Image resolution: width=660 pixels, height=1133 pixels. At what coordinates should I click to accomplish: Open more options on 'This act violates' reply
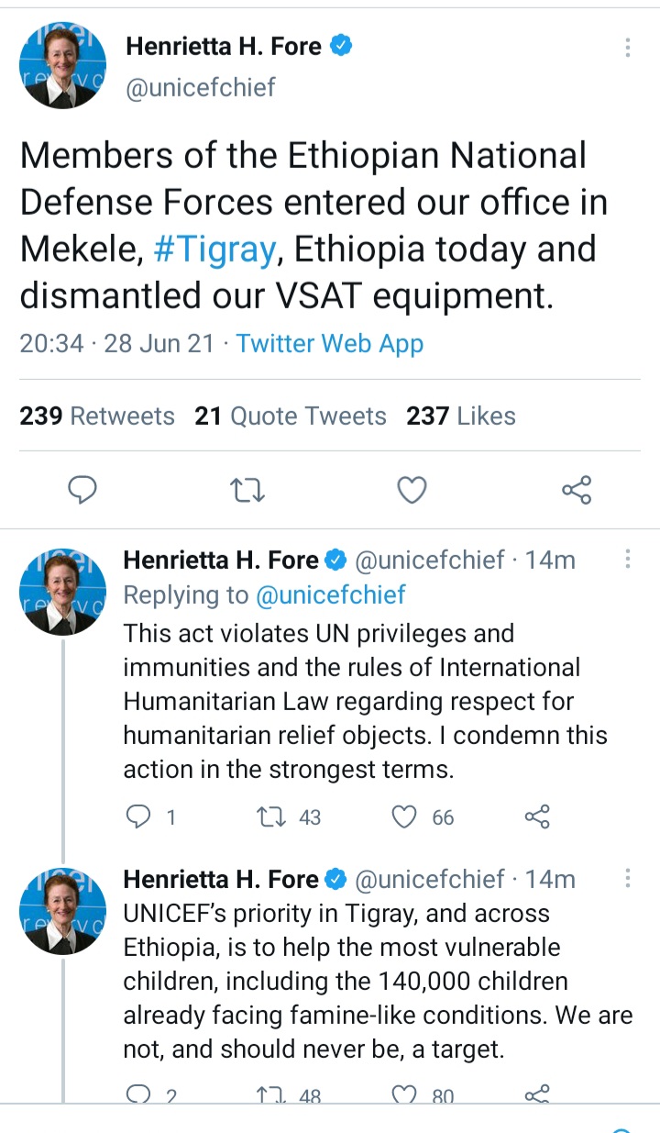point(628,559)
